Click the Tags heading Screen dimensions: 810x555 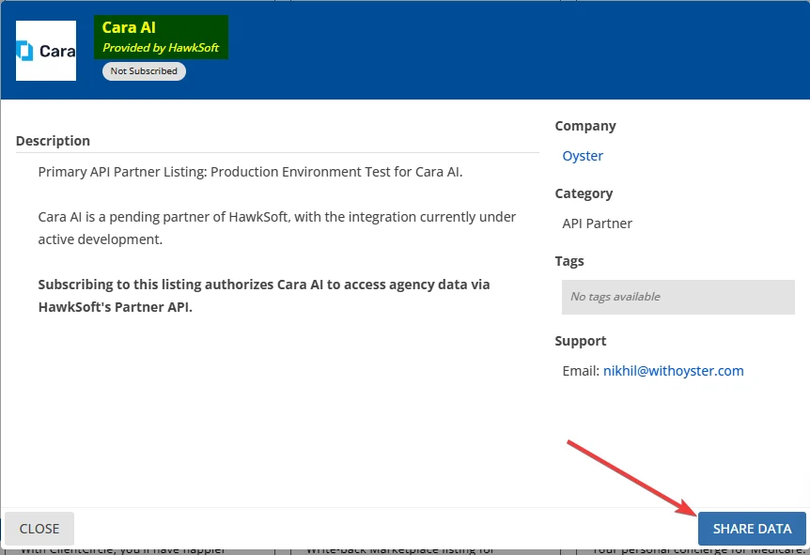[x=569, y=261]
